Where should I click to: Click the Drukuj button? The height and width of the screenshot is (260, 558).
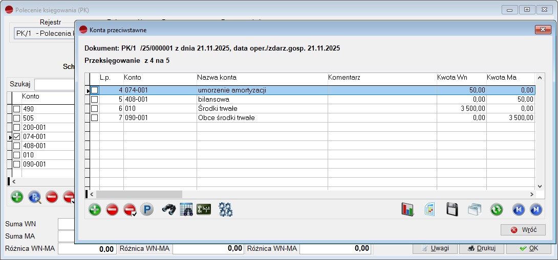tap(482, 248)
